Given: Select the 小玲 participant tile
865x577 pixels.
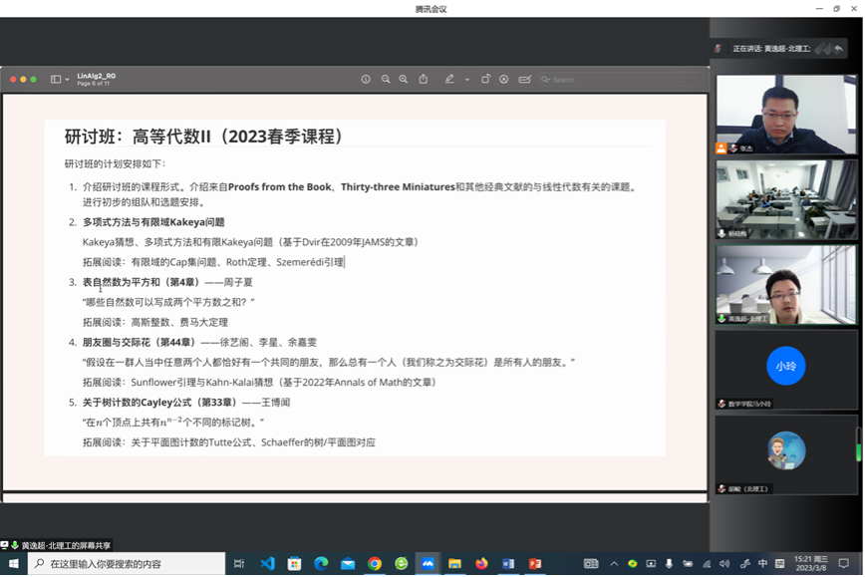Looking at the screenshot, I should click(x=785, y=367).
